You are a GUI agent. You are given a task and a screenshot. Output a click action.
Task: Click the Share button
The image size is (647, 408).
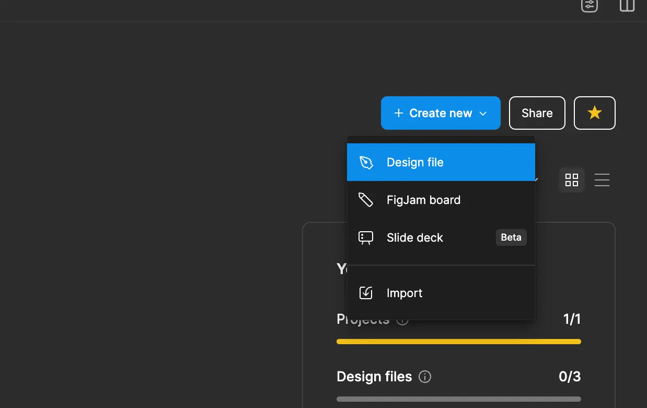click(x=537, y=113)
